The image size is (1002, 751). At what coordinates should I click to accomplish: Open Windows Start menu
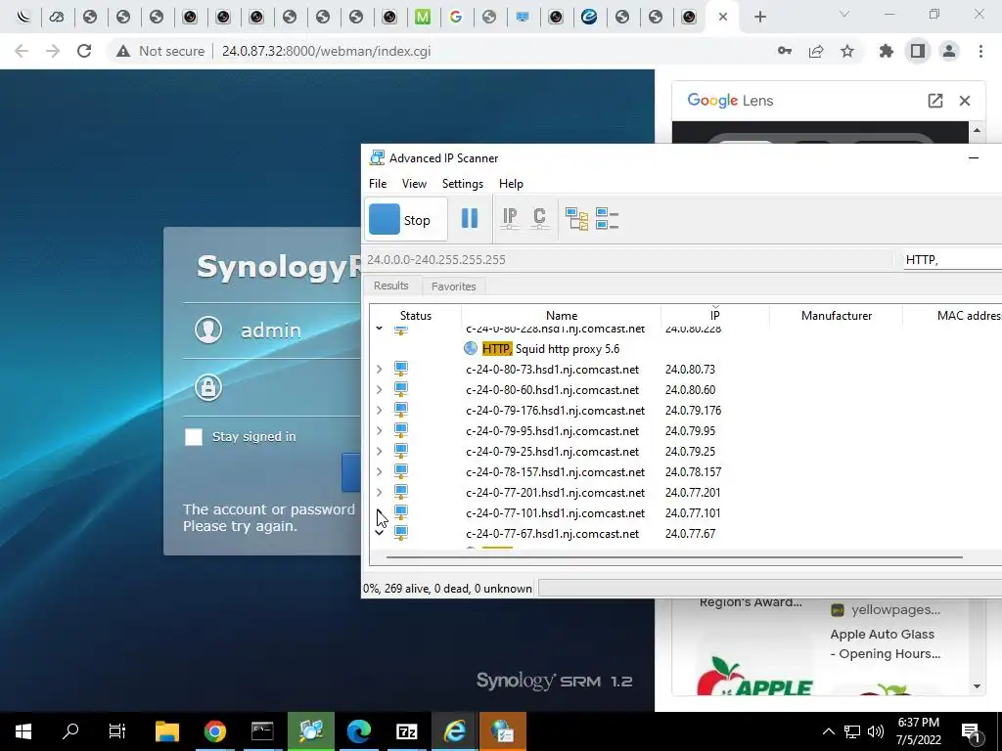click(23, 731)
